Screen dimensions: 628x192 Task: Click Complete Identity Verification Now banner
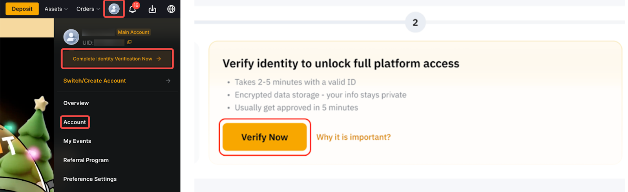click(117, 59)
